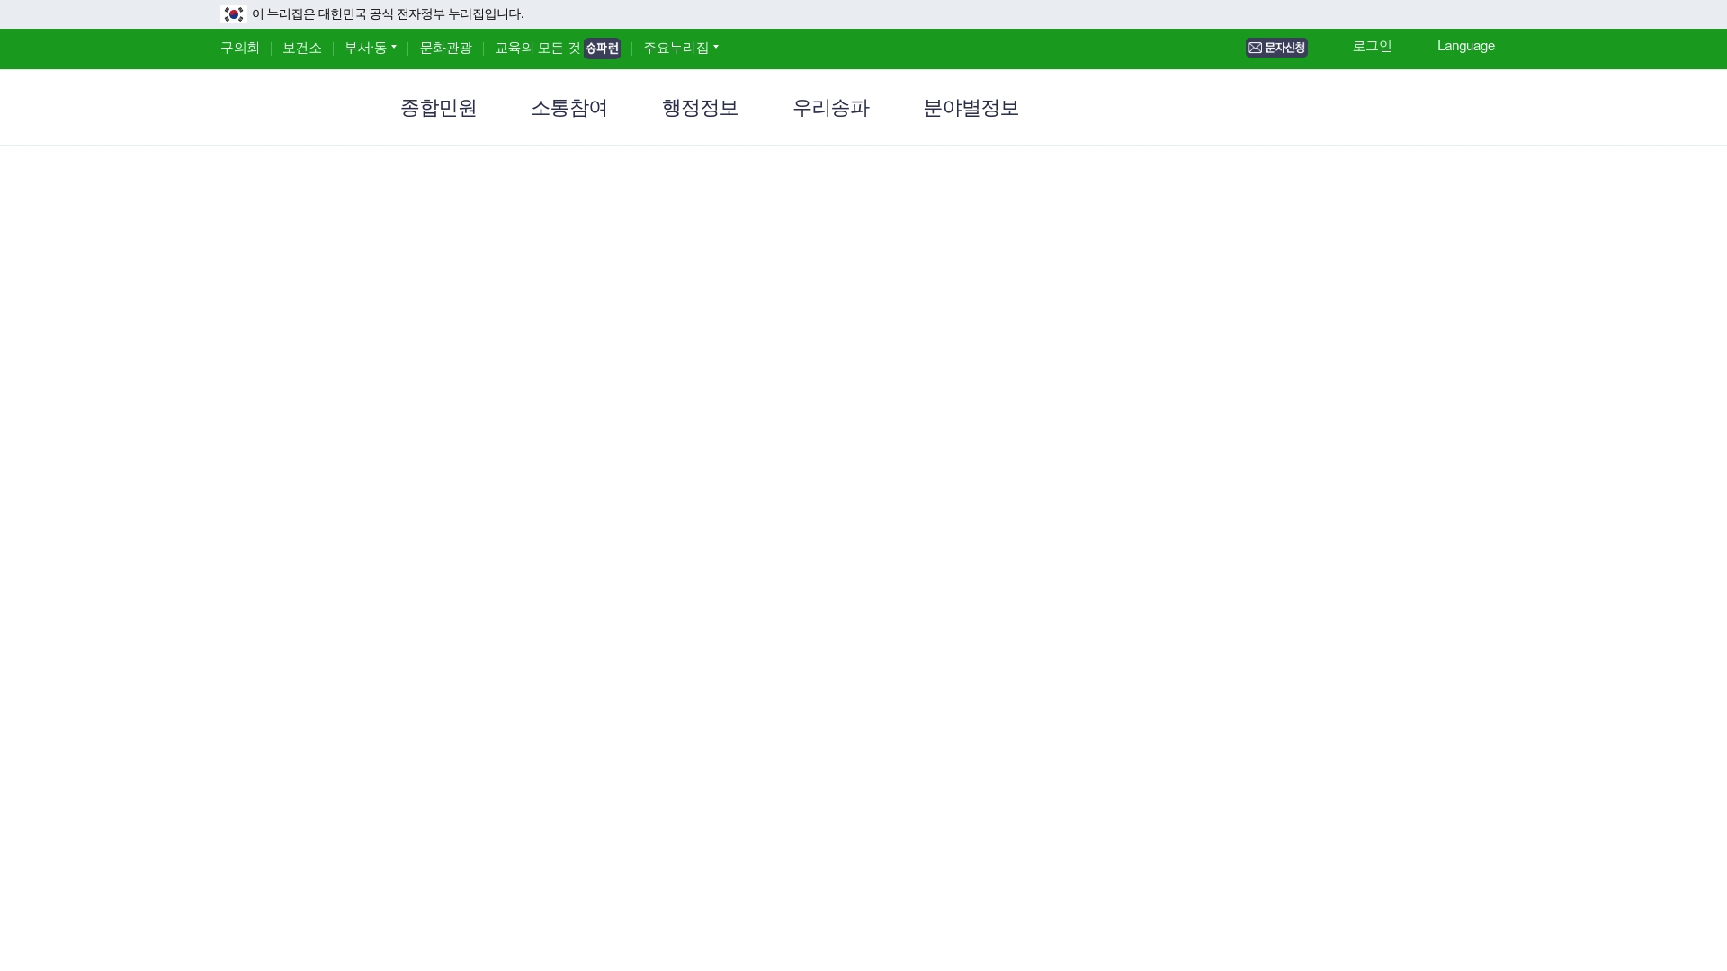
Task: Open the 종합민원 menu
Action: pos(439,108)
